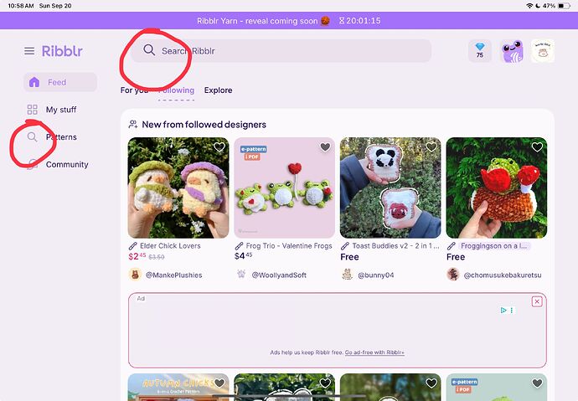Open the user profile avatar
The height and width of the screenshot is (401, 578).
[x=543, y=51]
